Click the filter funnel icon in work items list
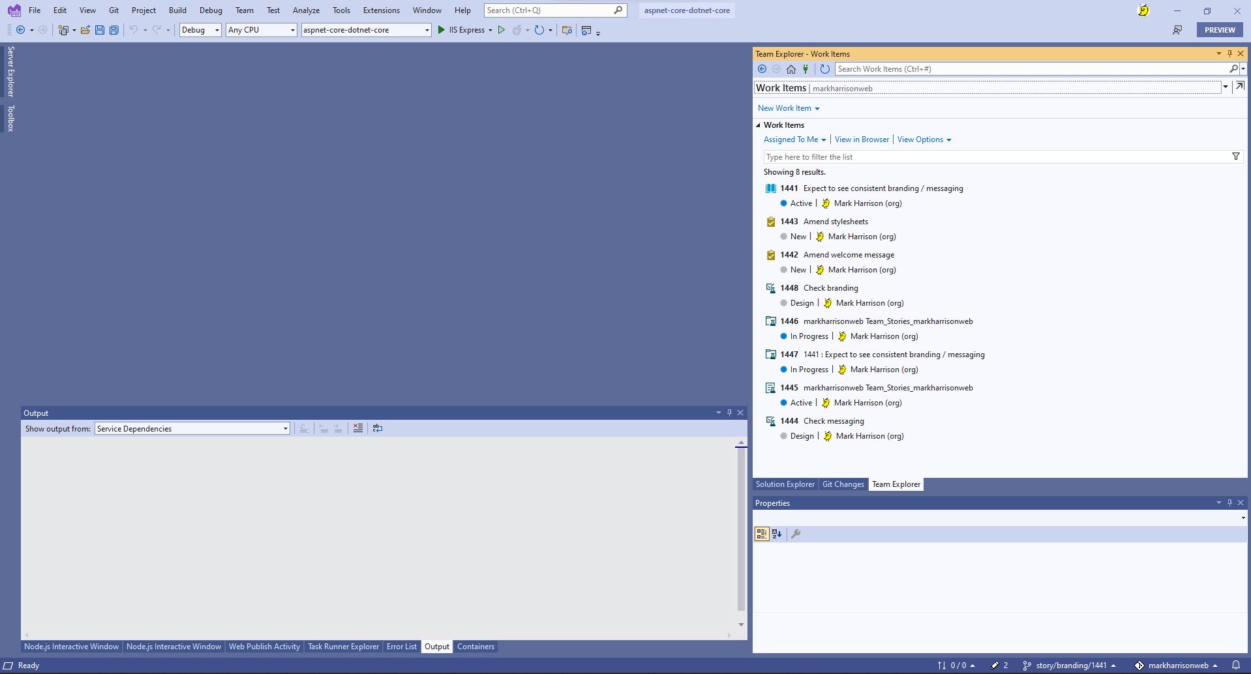1251x674 pixels. pos(1235,156)
